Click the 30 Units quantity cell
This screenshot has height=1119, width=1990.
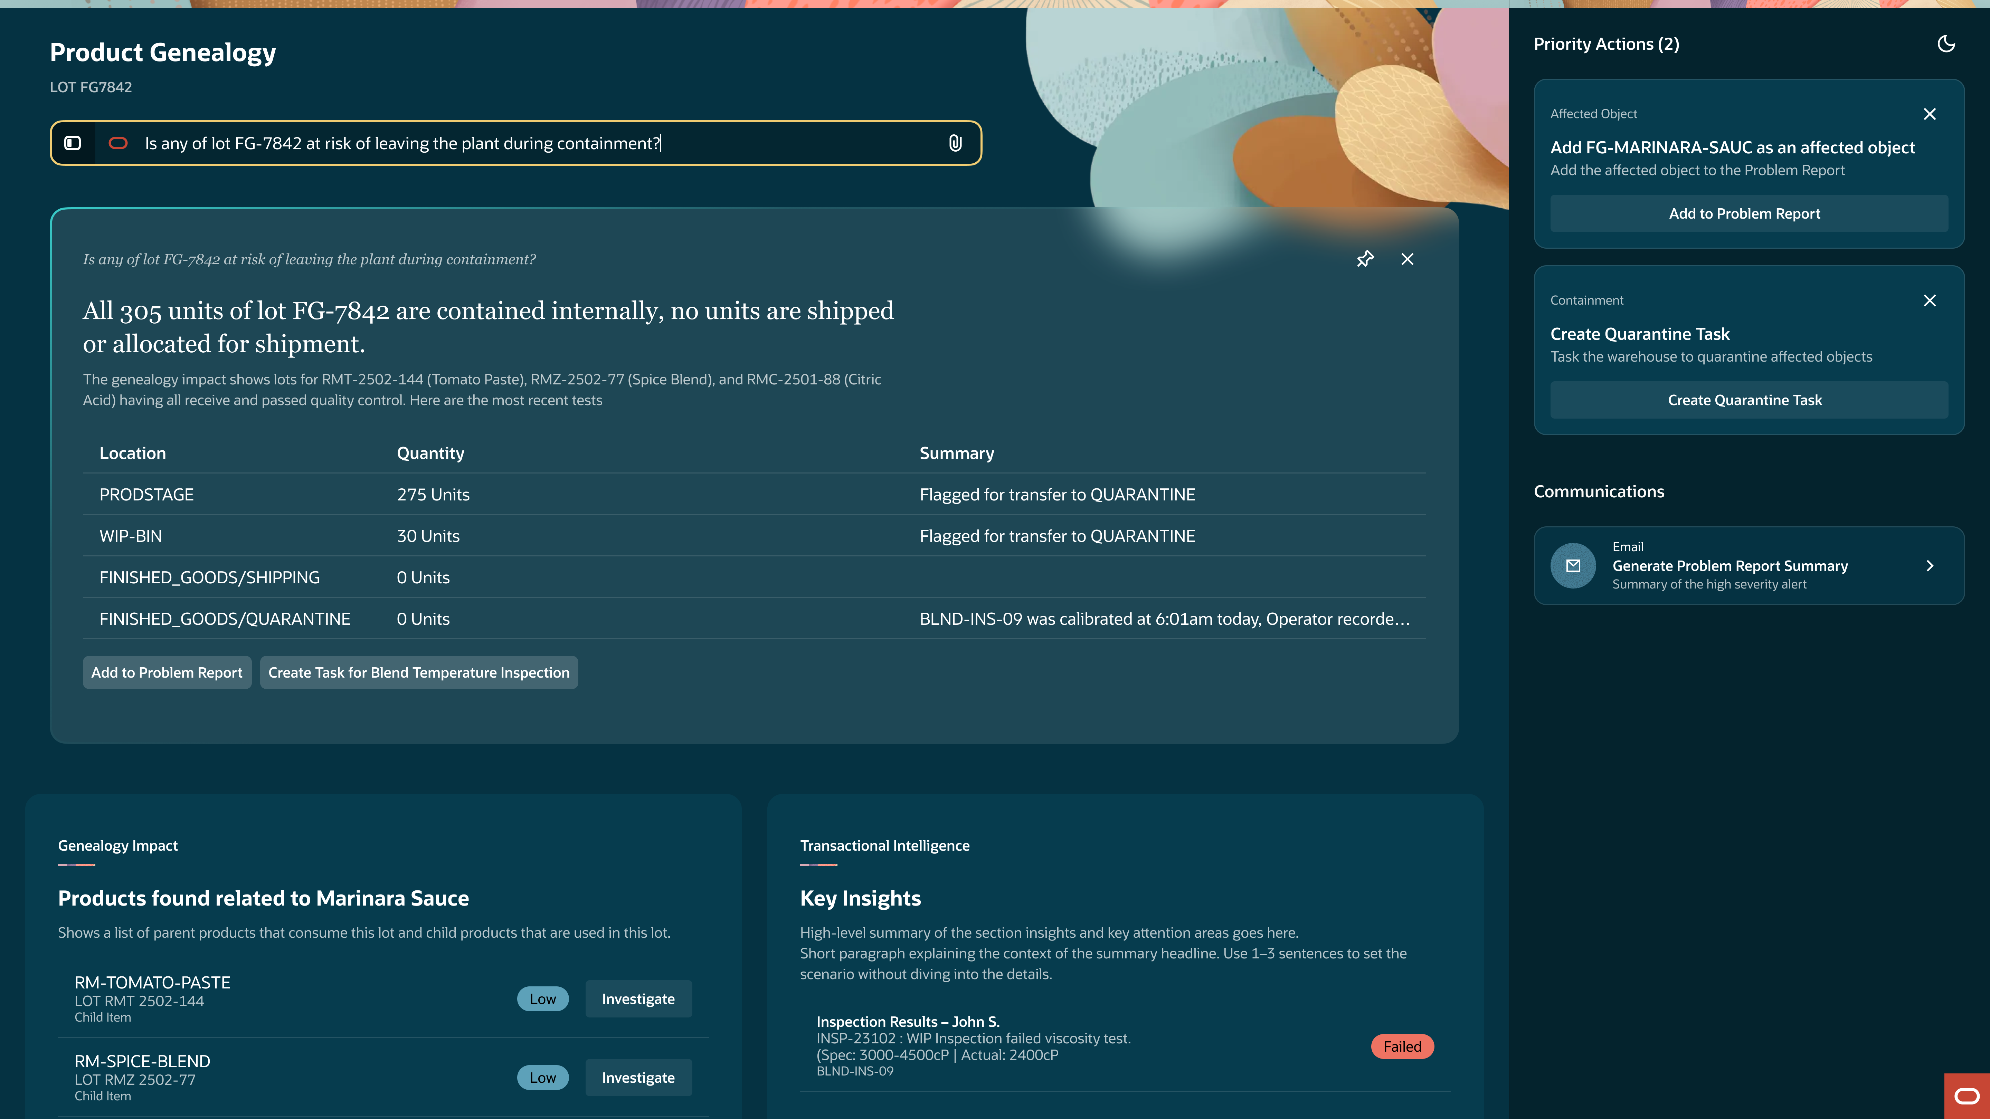(x=428, y=536)
